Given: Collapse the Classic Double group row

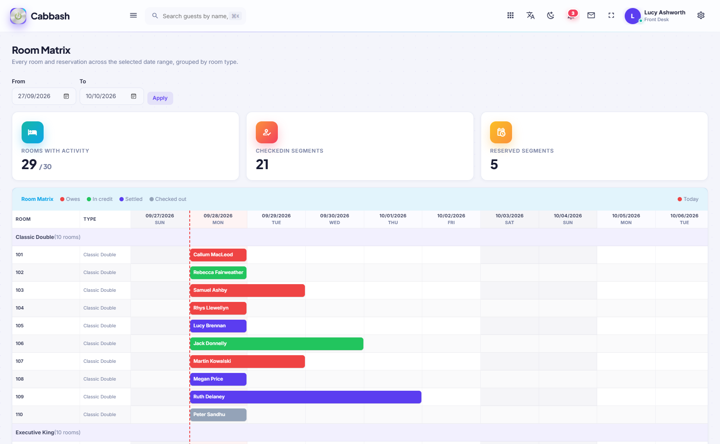Looking at the screenshot, I should click(360, 237).
